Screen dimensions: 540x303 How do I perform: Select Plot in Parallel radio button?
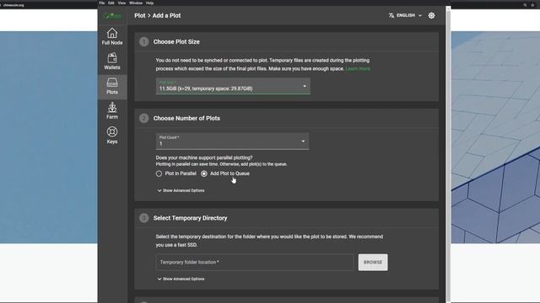click(159, 174)
